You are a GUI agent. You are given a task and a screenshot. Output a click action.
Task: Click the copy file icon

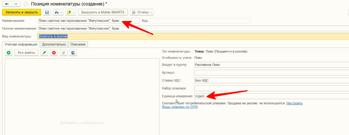point(63,53)
